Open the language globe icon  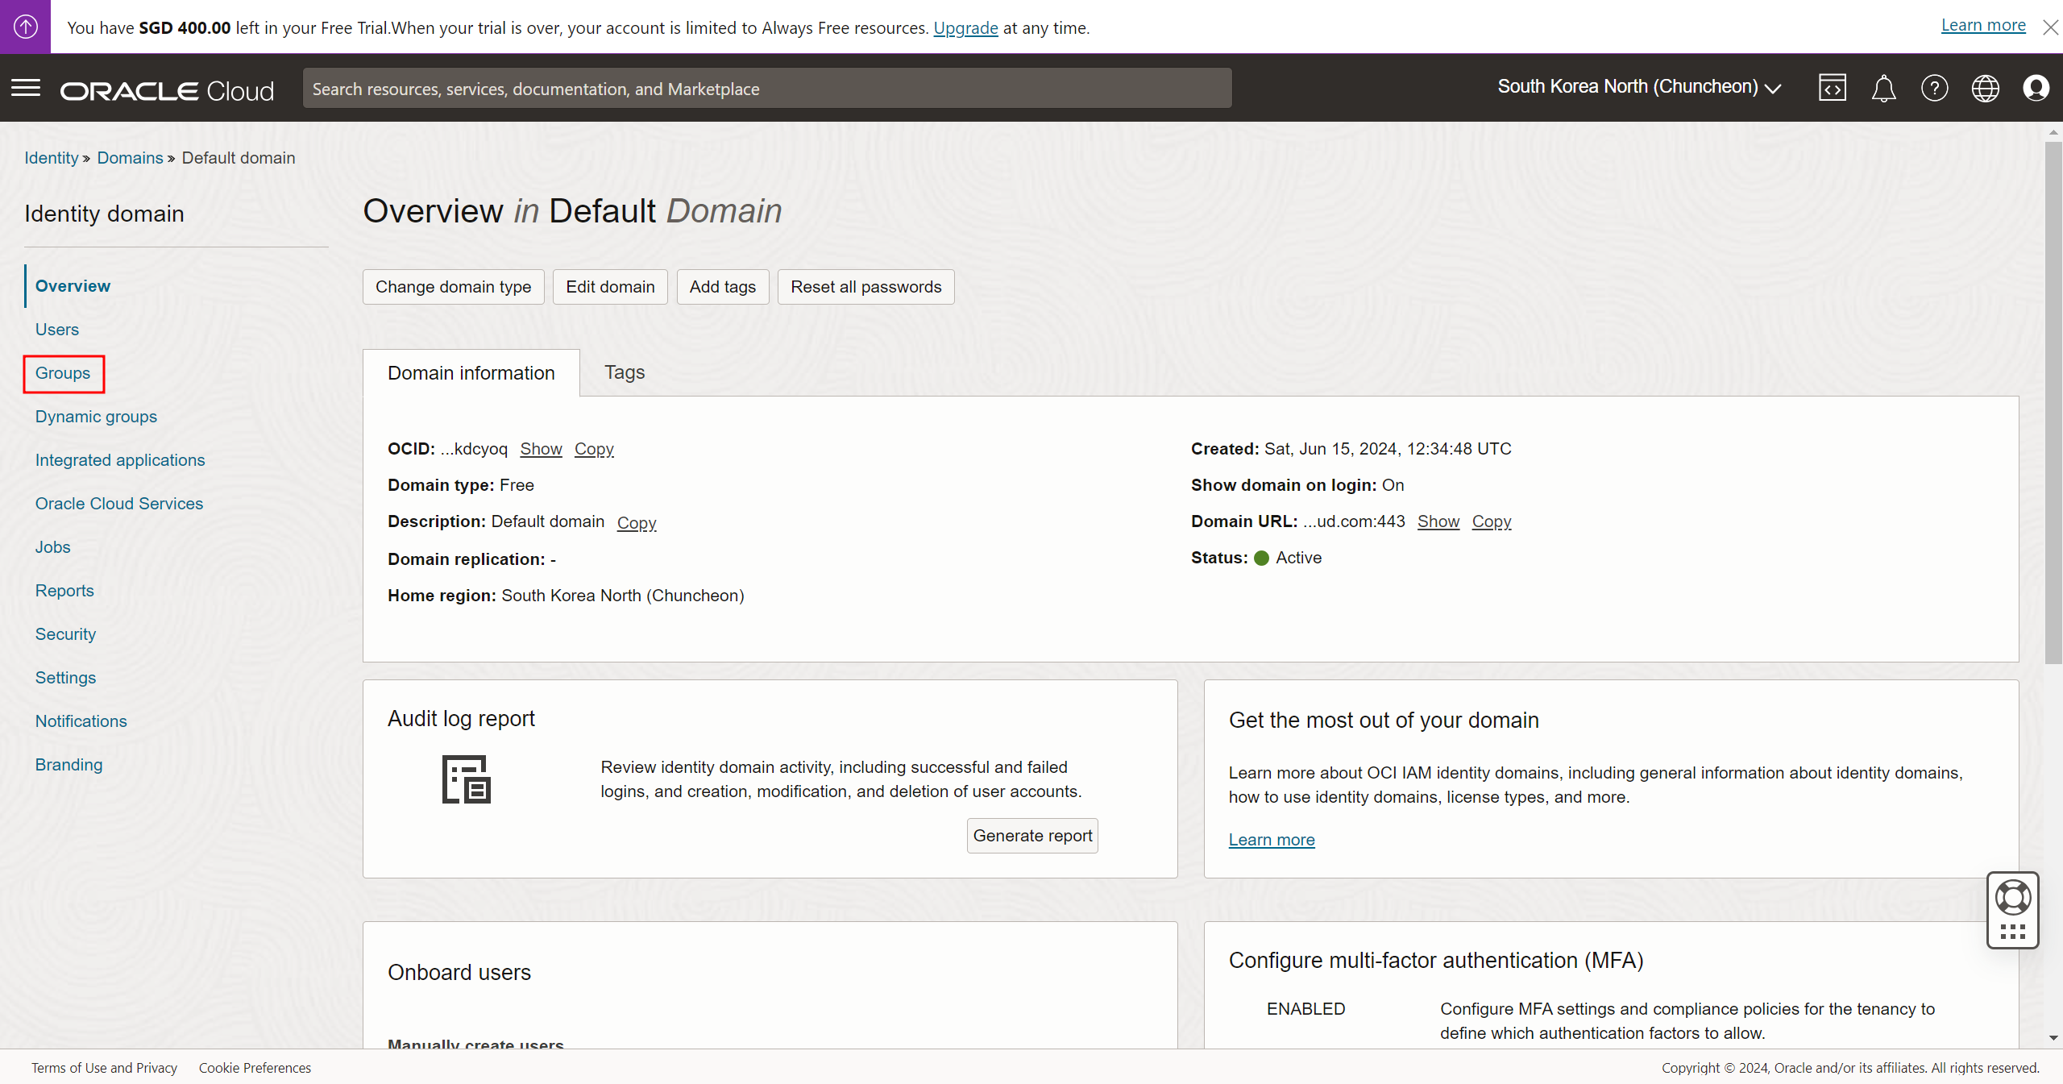[x=1985, y=88]
